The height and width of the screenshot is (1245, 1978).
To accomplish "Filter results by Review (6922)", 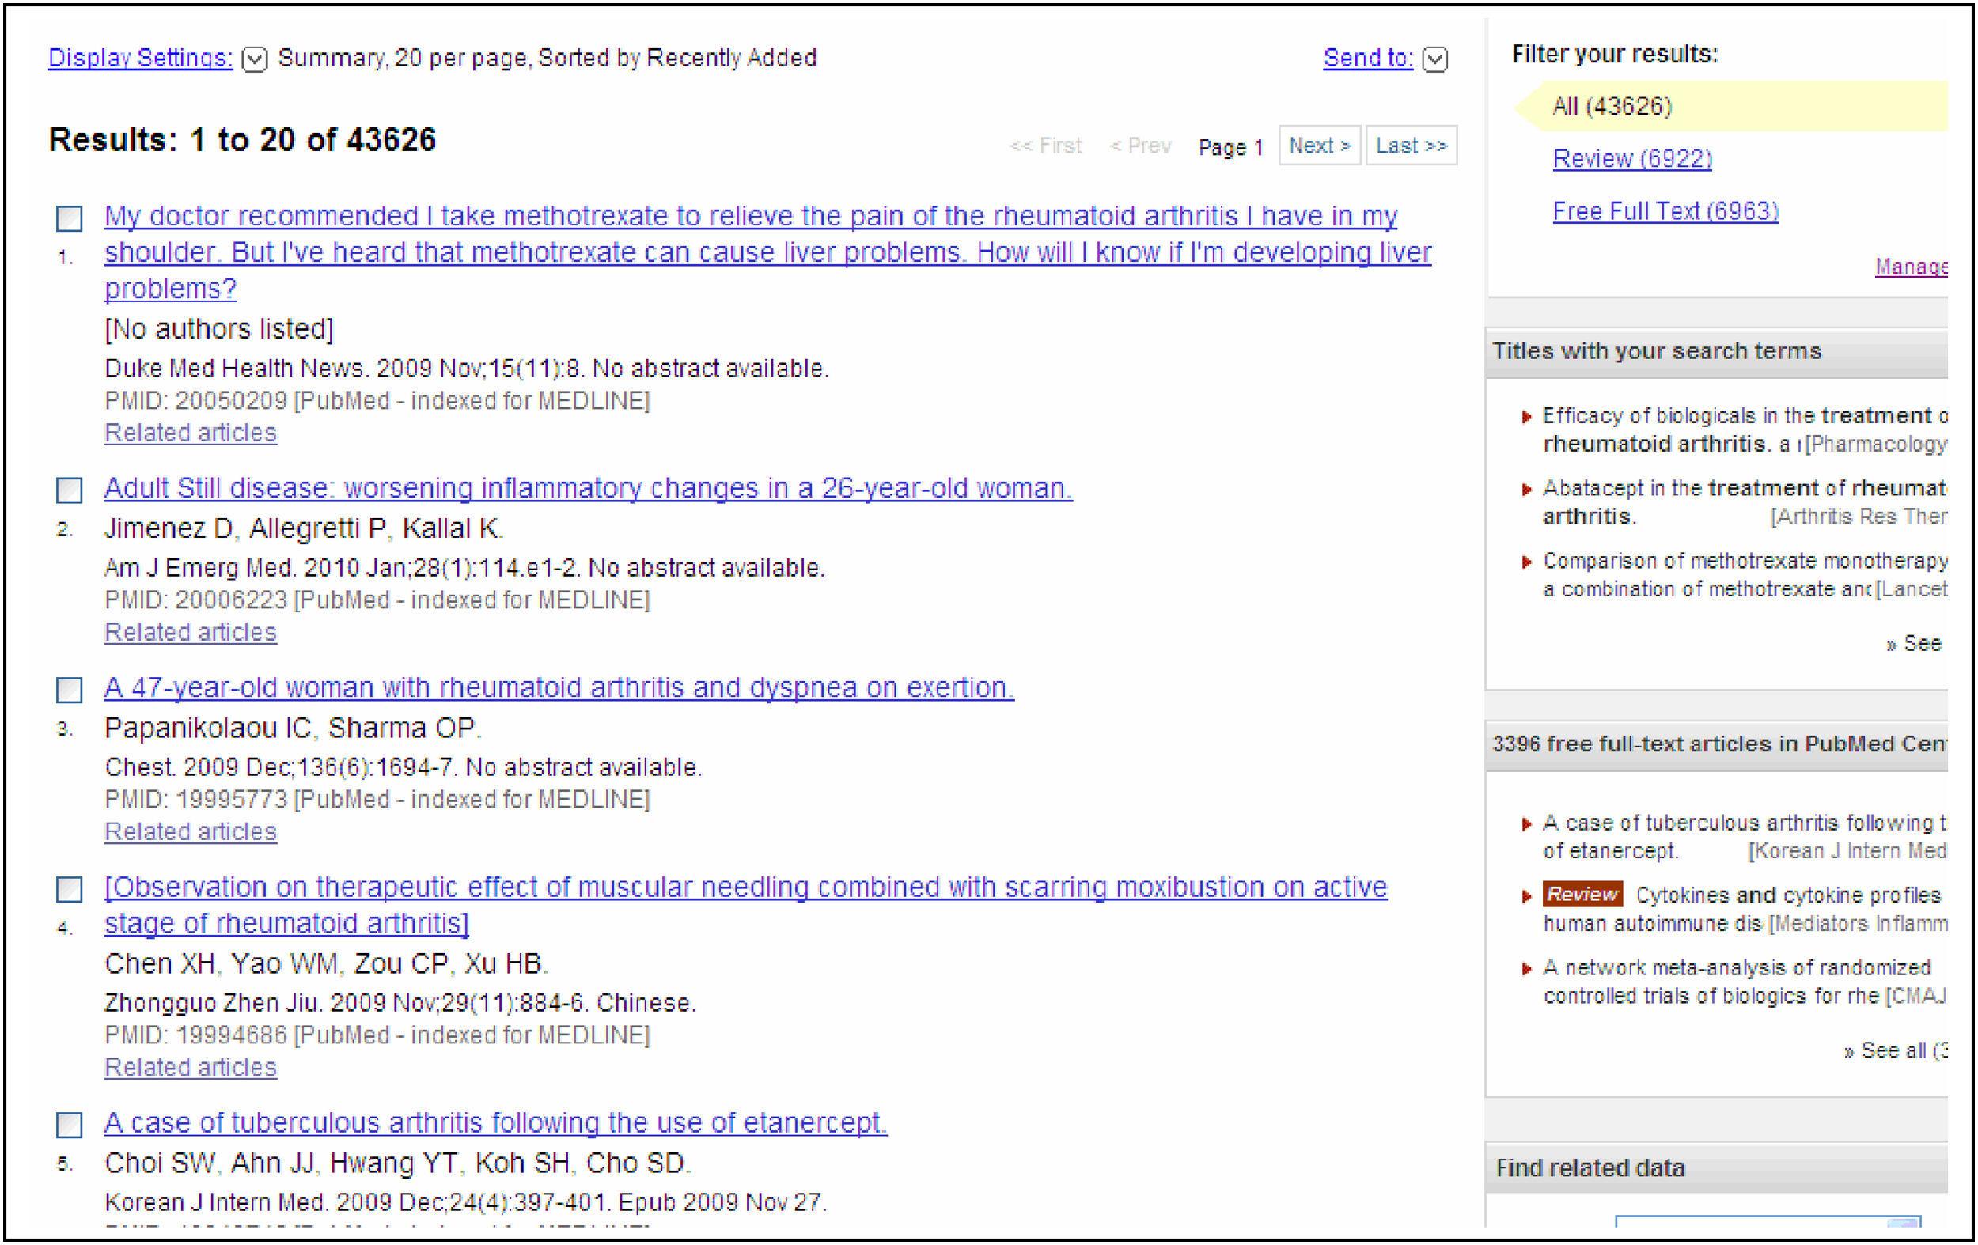I will pos(1631,158).
